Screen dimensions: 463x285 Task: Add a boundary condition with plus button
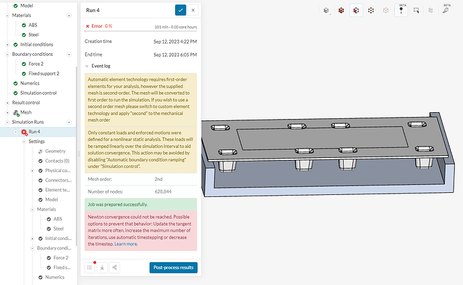(69, 54)
